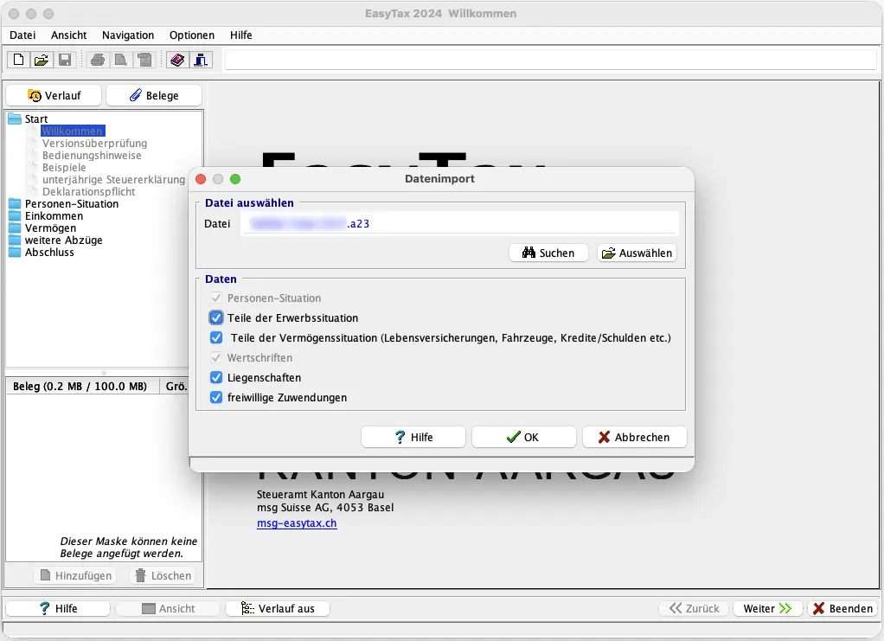This screenshot has width=884, height=641.
Task: Open the Optionen menu
Action: (192, 35)
